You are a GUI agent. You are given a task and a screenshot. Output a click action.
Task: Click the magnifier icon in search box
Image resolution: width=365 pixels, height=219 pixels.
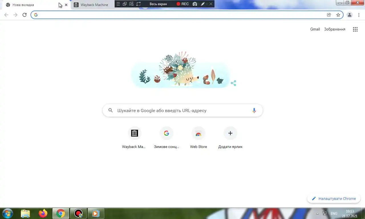point(111,110)
